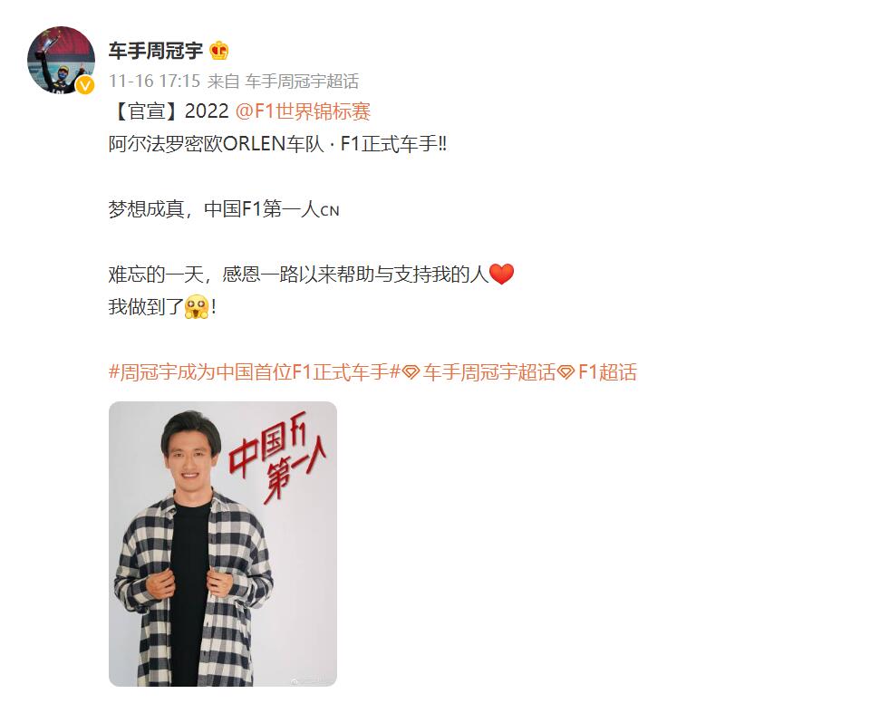870x713 pixels.
Task: Click diamond icon before 车手周冠宇超话 topic
Action: tap(411, 372)
